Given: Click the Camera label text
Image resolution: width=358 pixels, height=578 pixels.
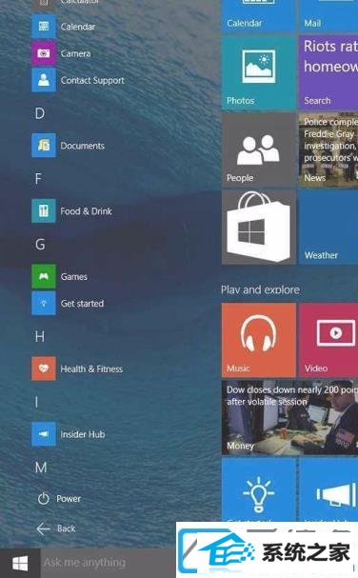Looking at the screenshot, I should [x=75, y=53].
